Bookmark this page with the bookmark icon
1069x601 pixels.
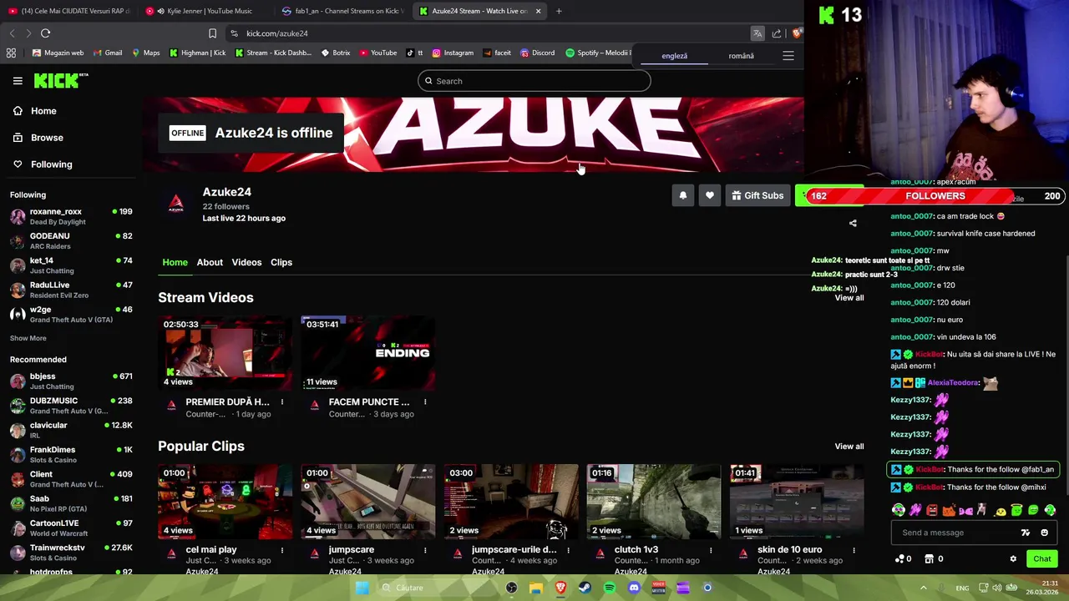(212, 33)
